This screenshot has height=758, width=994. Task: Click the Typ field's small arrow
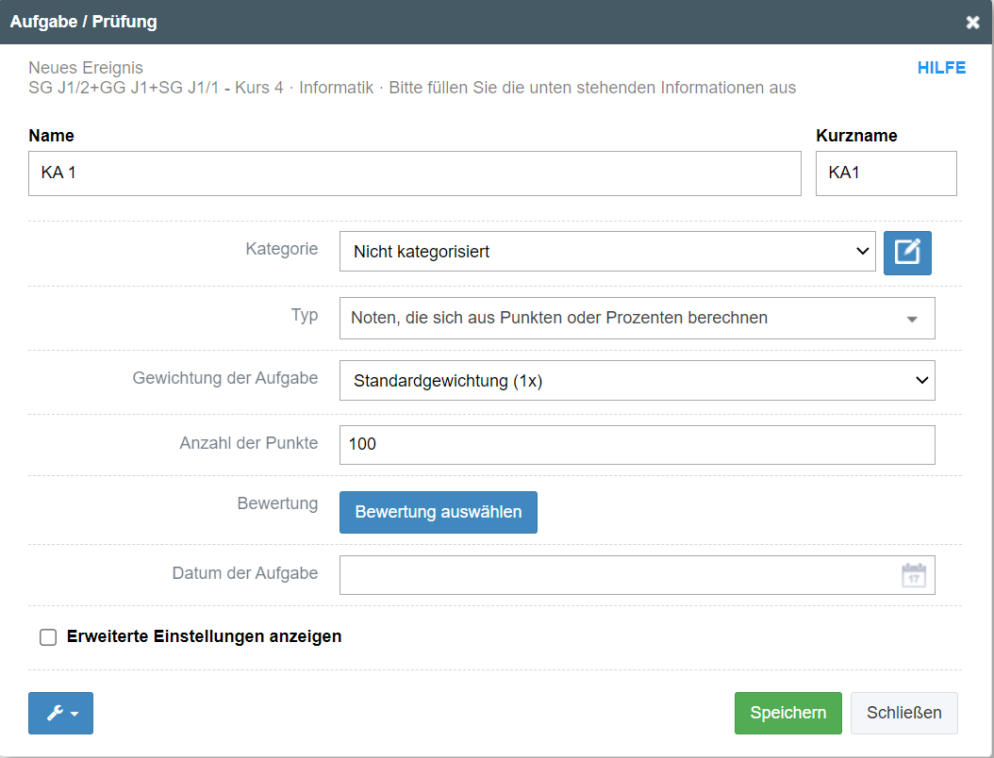point(911,320)
